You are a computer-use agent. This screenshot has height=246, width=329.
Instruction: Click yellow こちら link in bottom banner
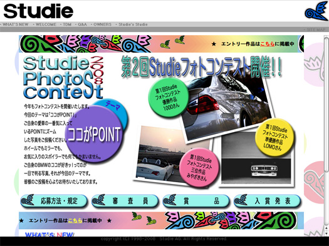point(75,220)
